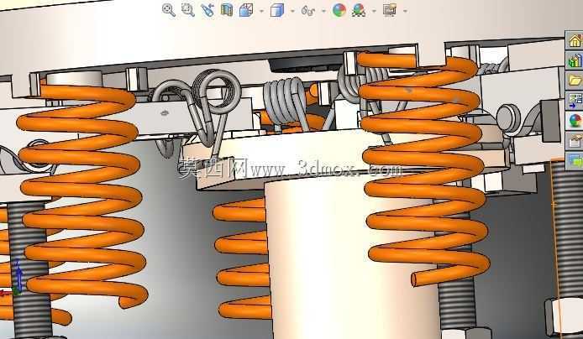Image resolution: width=583 pixels, height=339 pixels.
Task: Open the View Palette task pane tab
Action: (x=575, y=100)
